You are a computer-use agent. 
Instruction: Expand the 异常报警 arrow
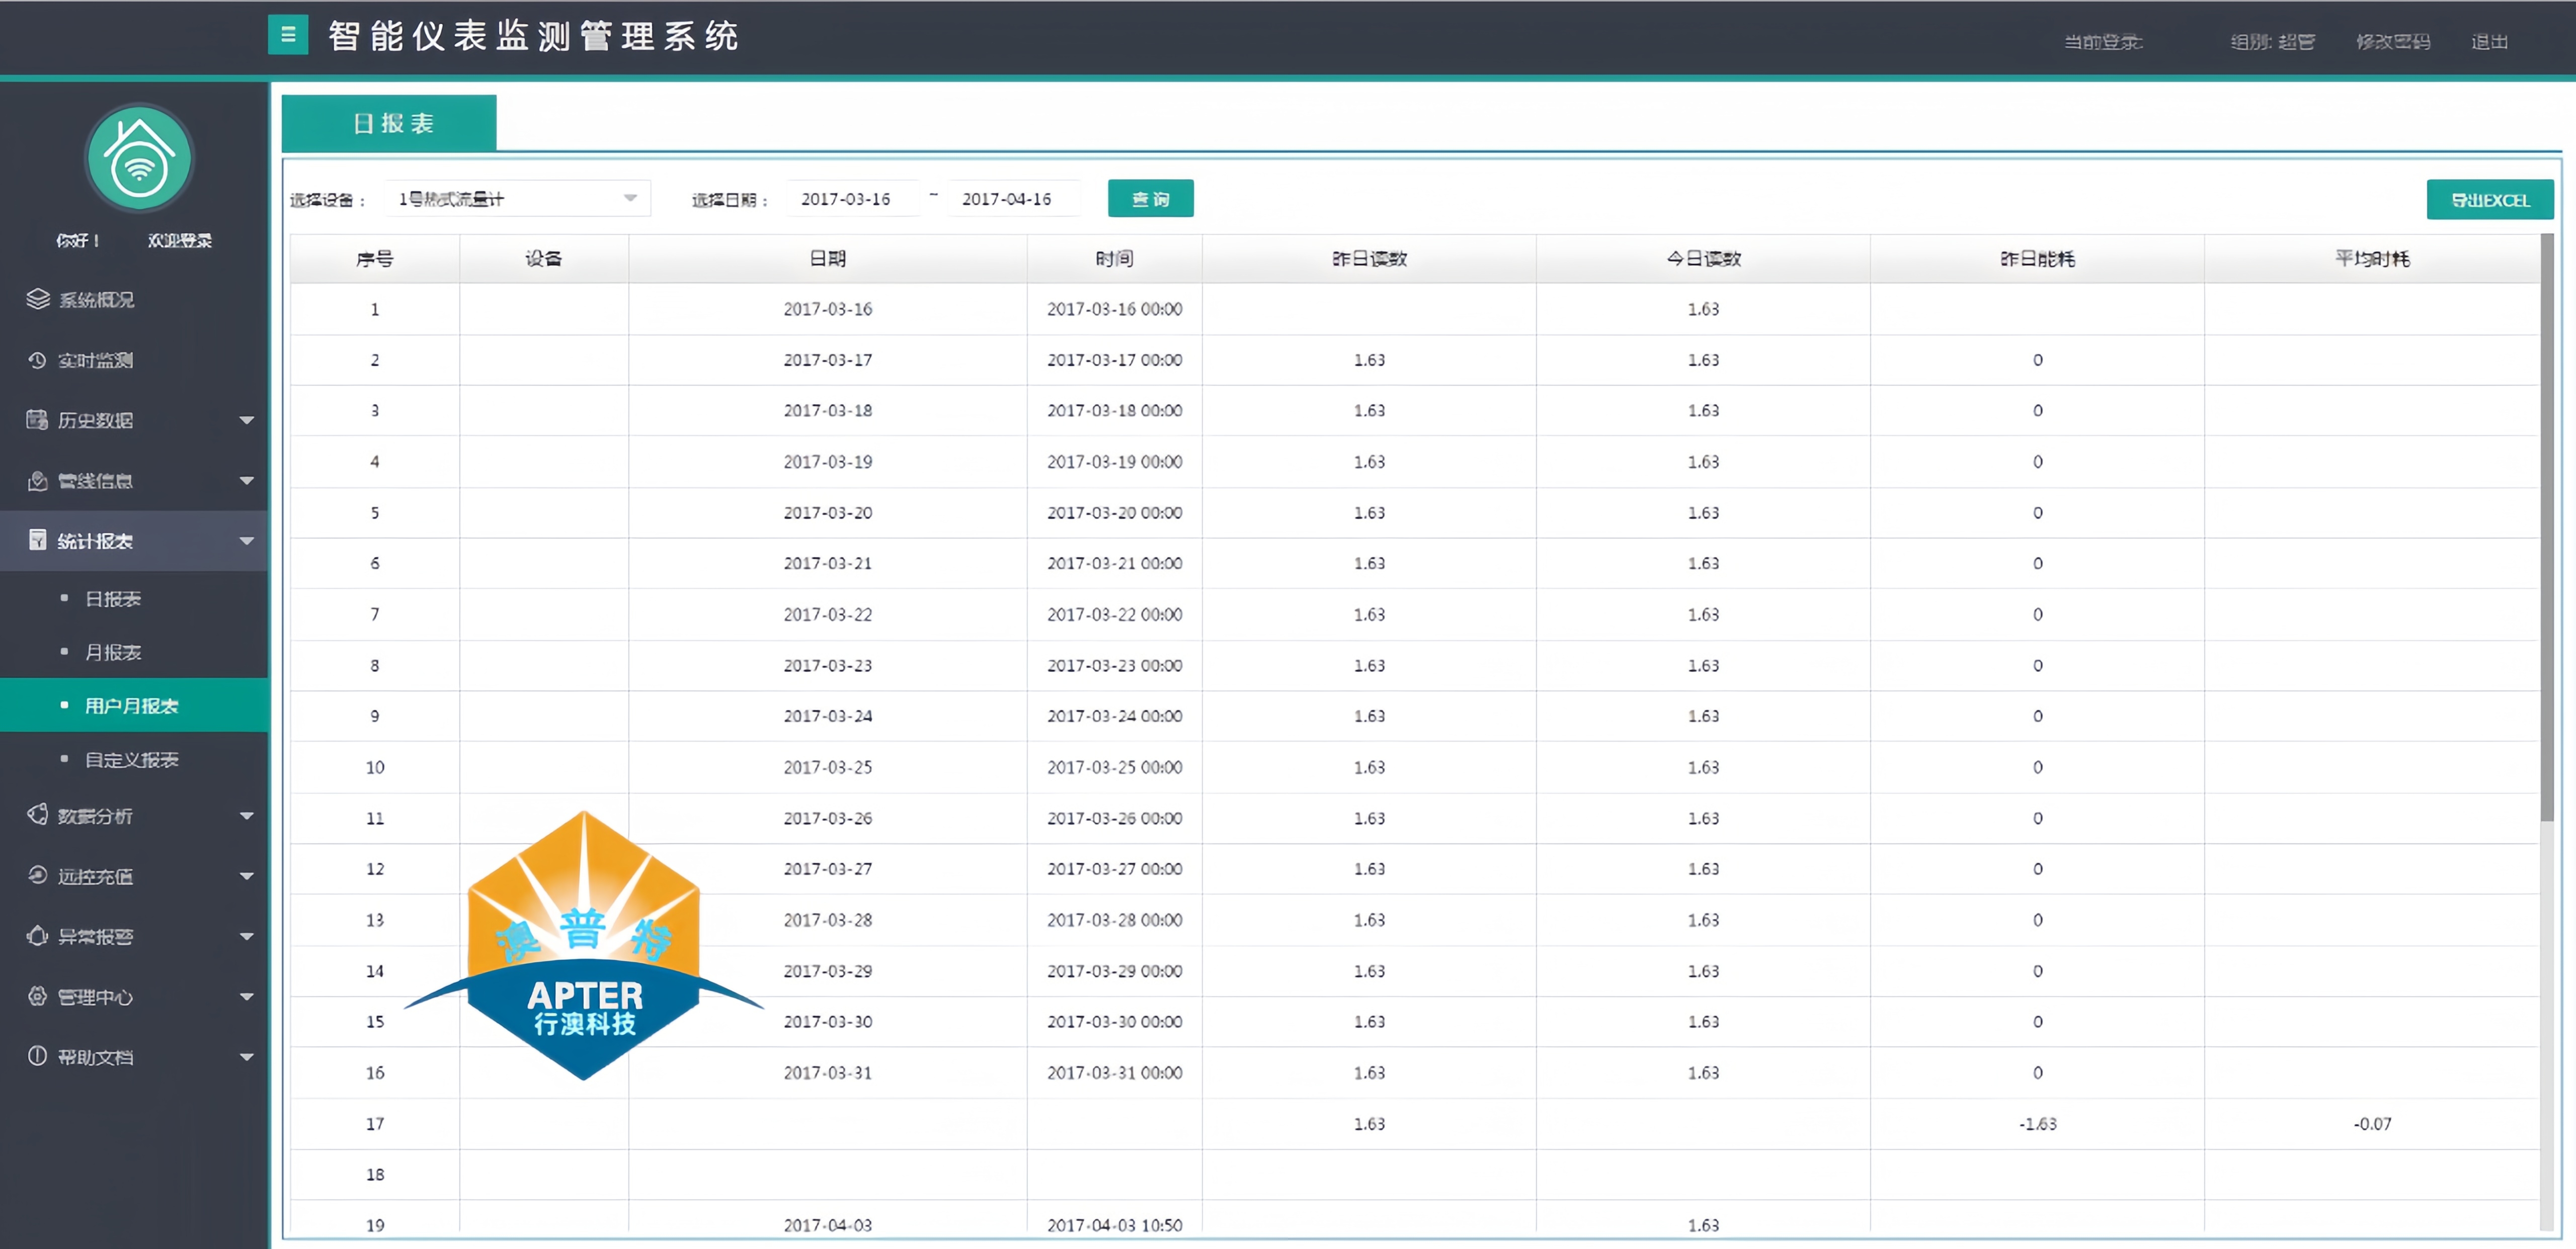pyautogui.click(x=246, y=936)
